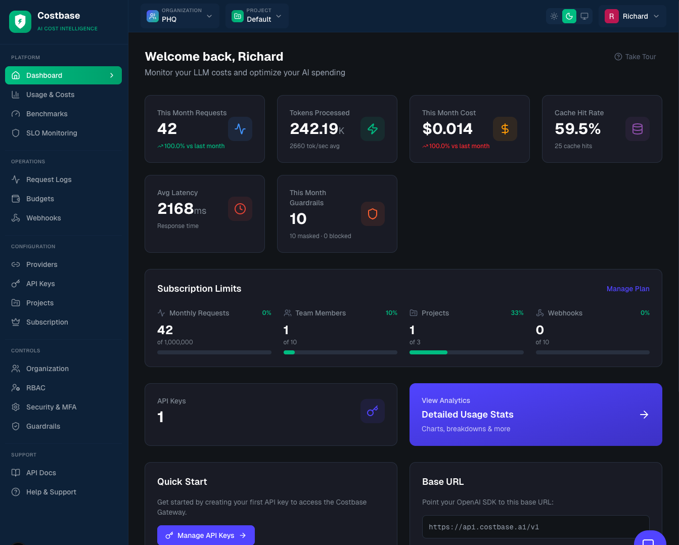Click the Cache Hit Rate 59.5% value
Viewport: 679px width, 545px height.
[577, 129]
